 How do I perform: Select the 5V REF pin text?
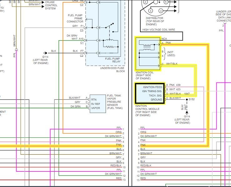tap(95, 104)
